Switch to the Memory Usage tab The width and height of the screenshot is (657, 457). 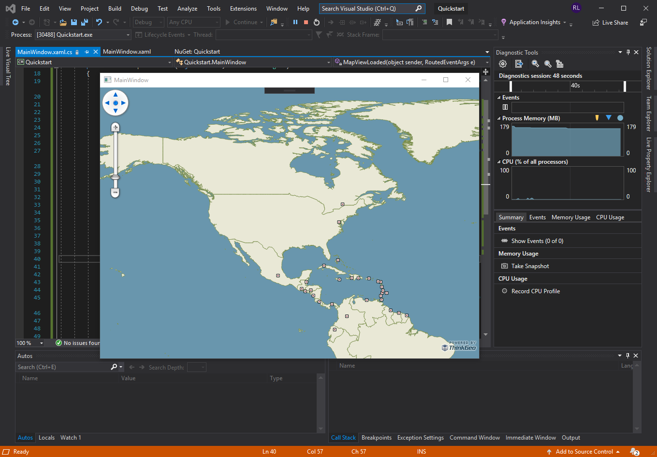pyautogui.click(x=570, y=217)
